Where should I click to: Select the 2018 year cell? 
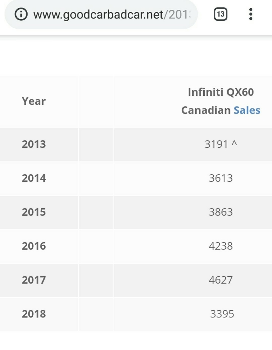[x=34, y=314]
